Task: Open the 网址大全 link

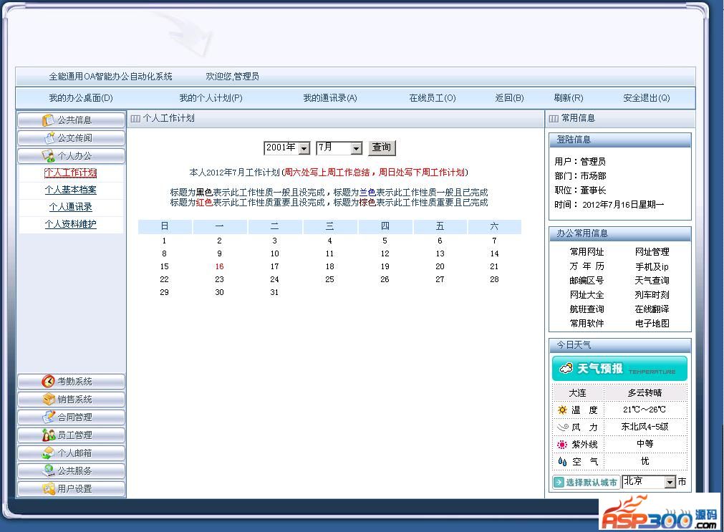Action: tap(587, 295)
